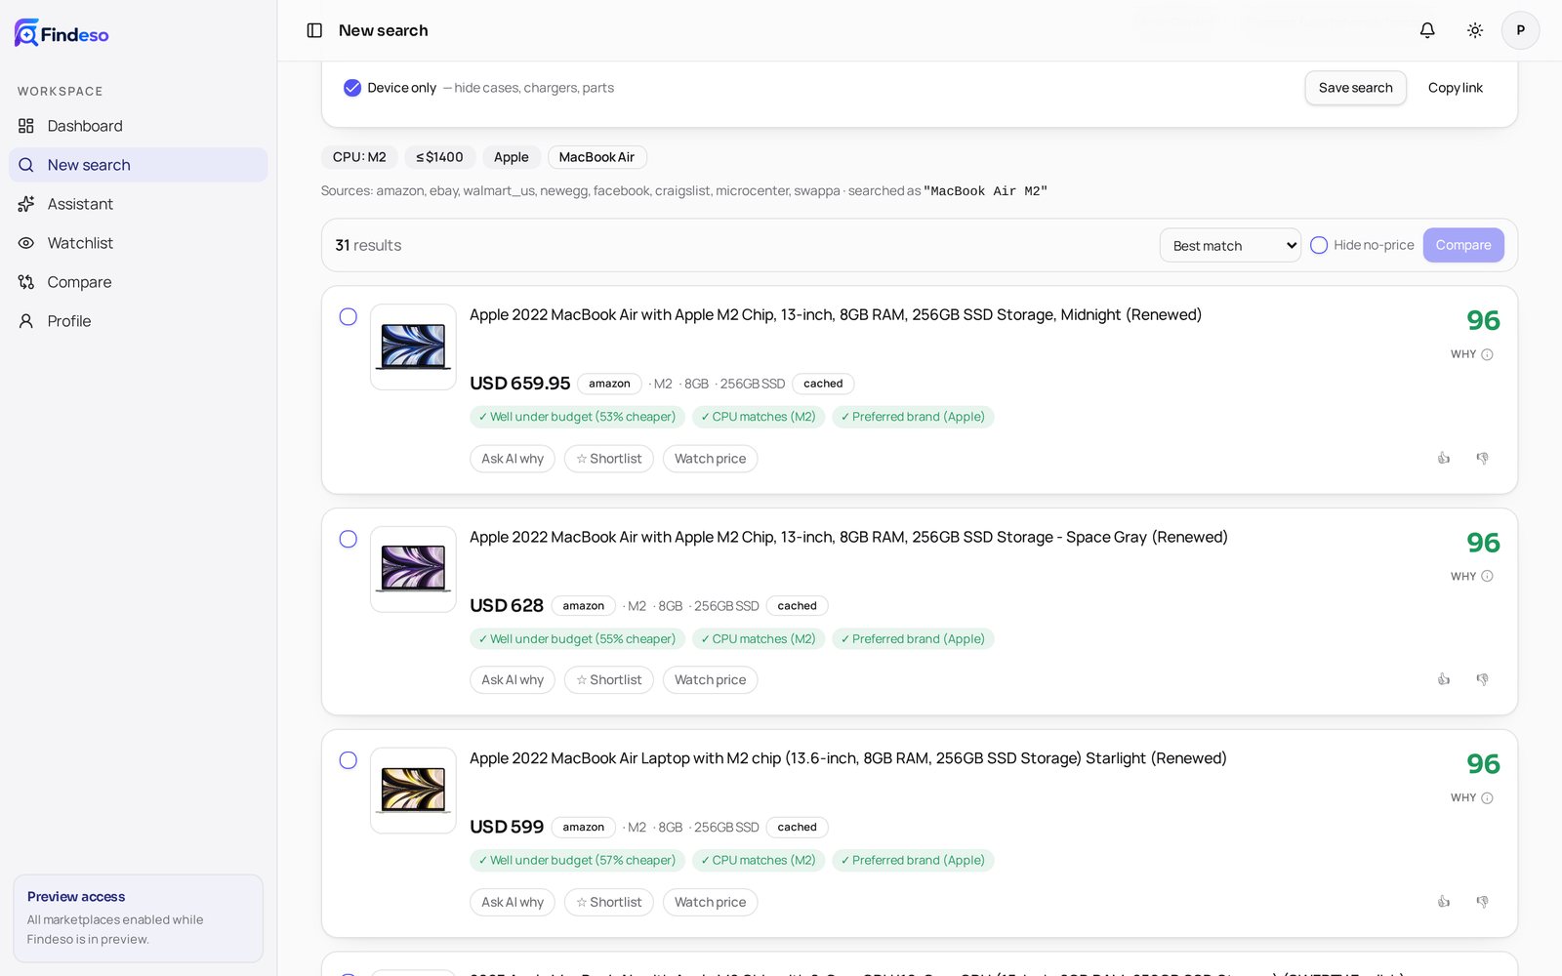The width and height of the screenshot is (1562, 976).
Task: Toggle the sidebar panel icon
Action: tap(314, 30)
